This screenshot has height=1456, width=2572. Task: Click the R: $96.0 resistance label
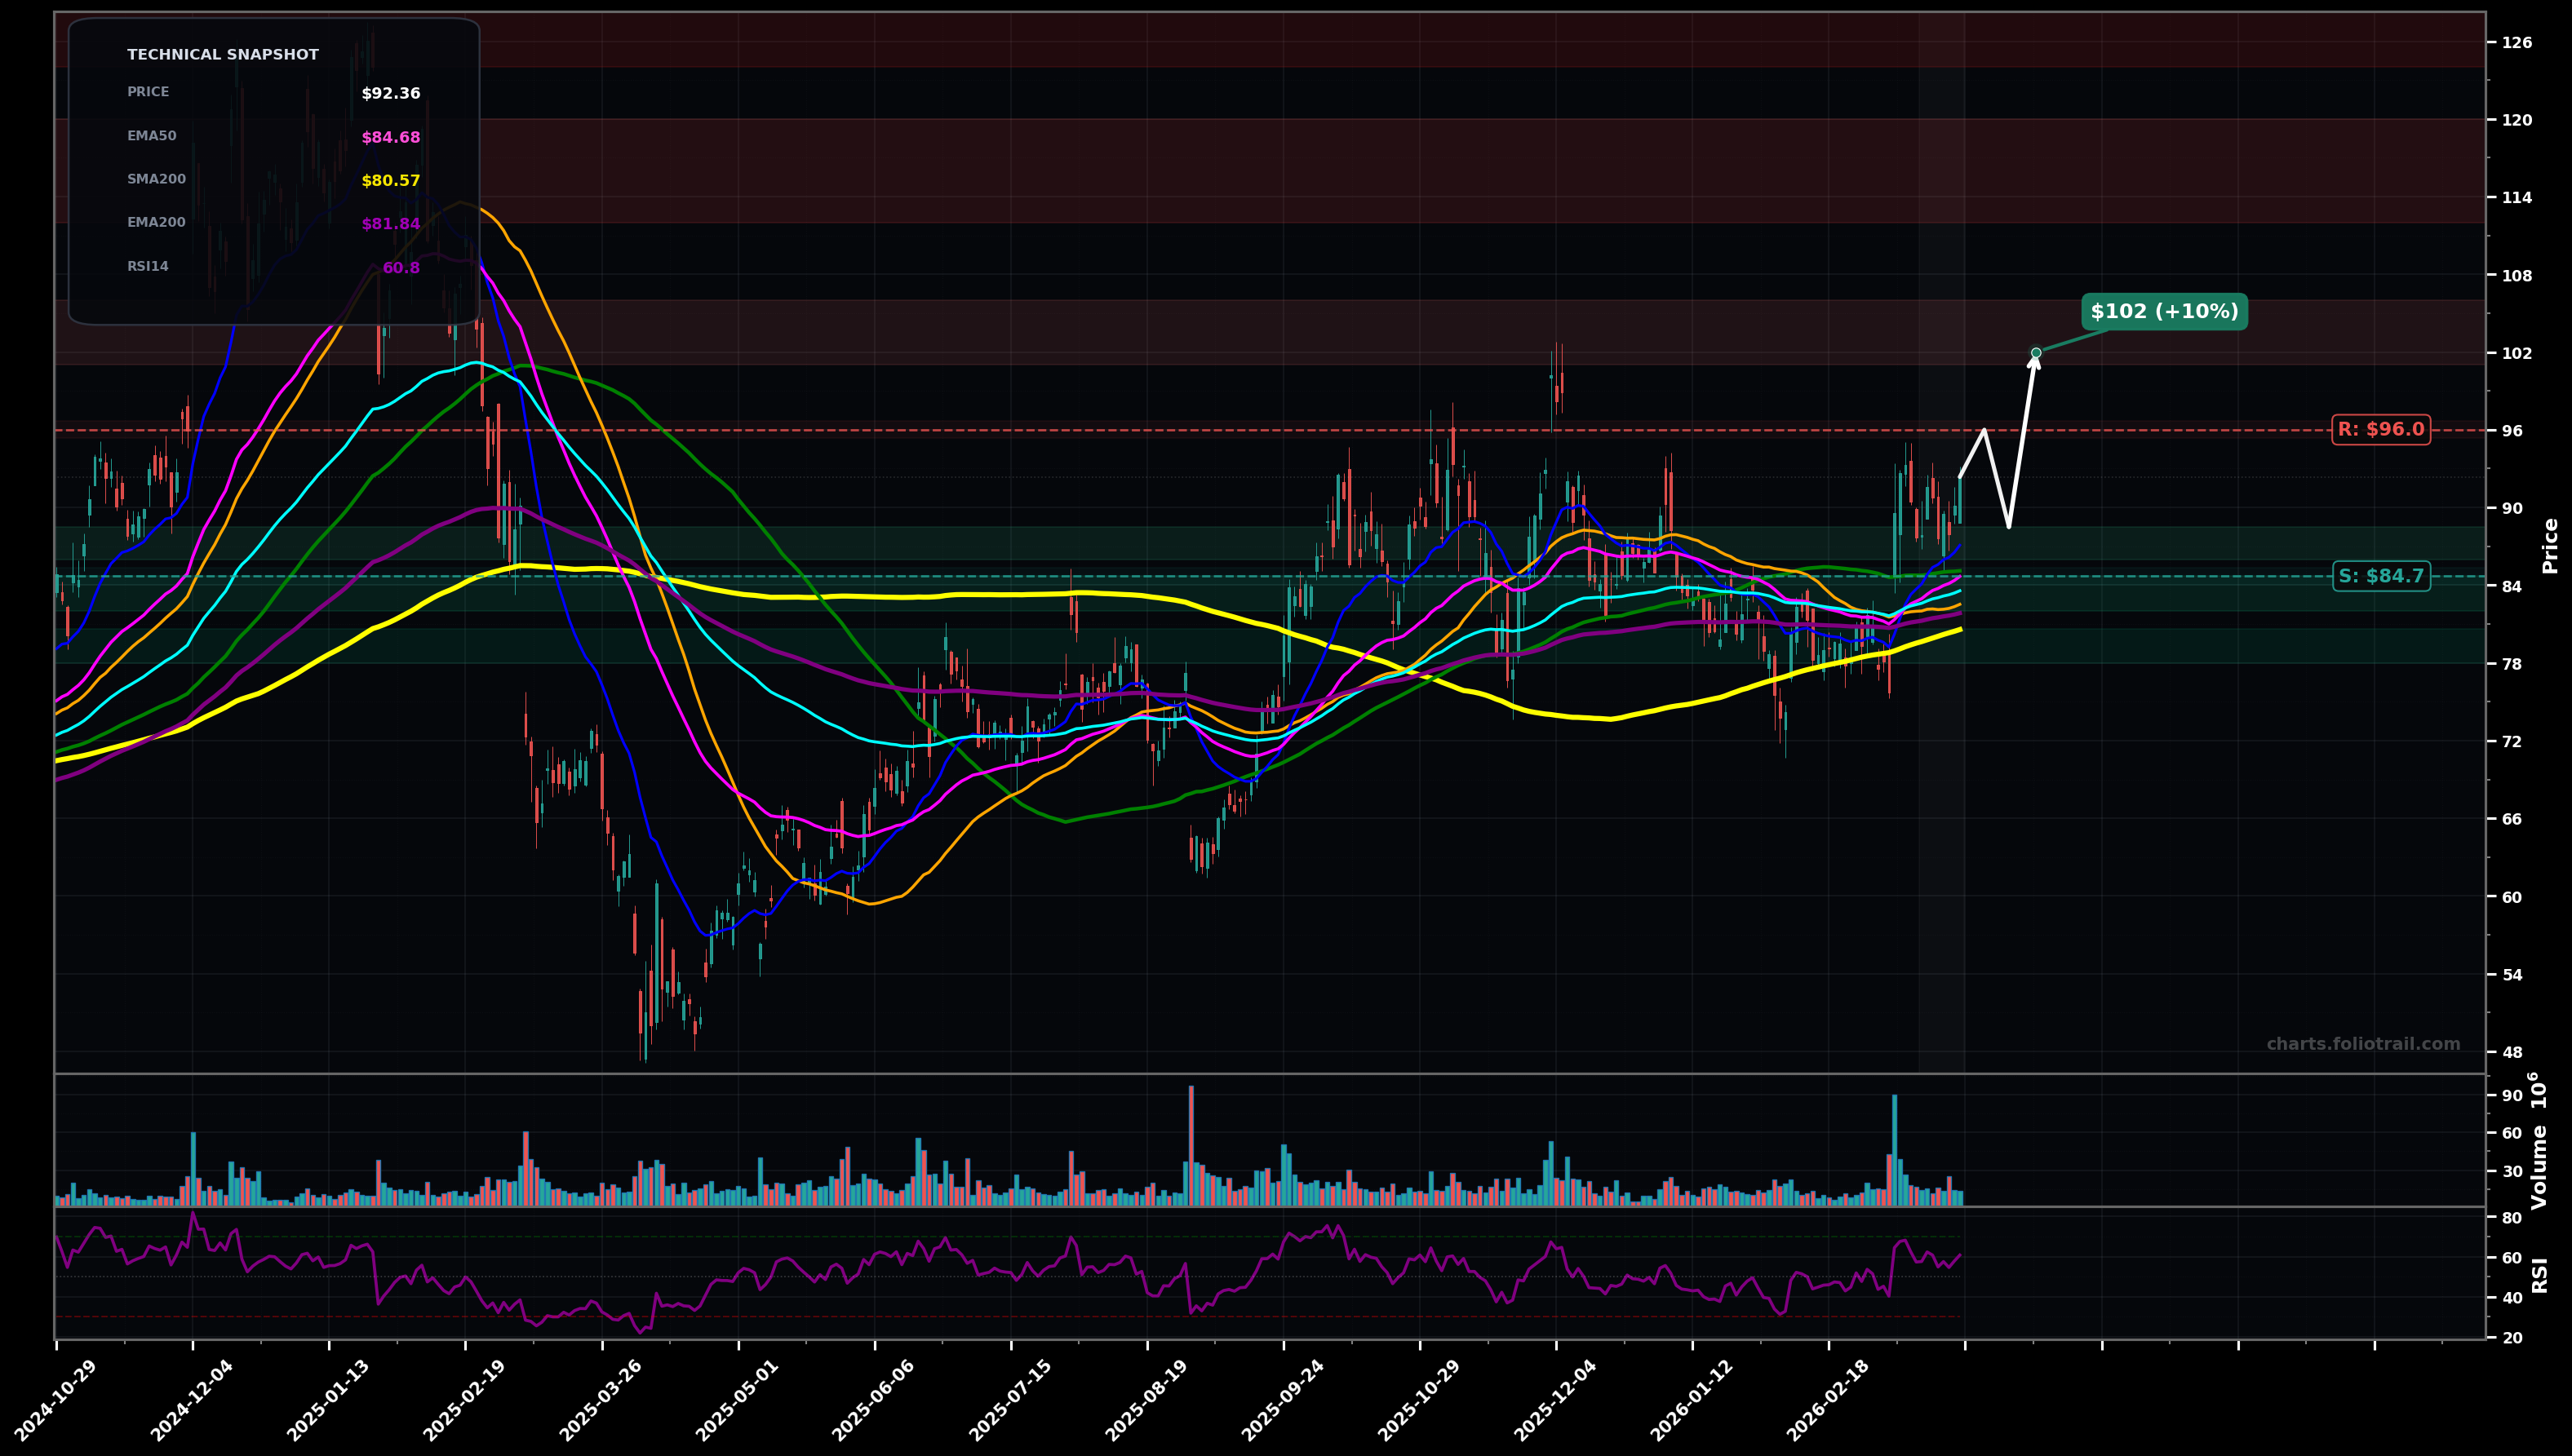point(2380,430)
